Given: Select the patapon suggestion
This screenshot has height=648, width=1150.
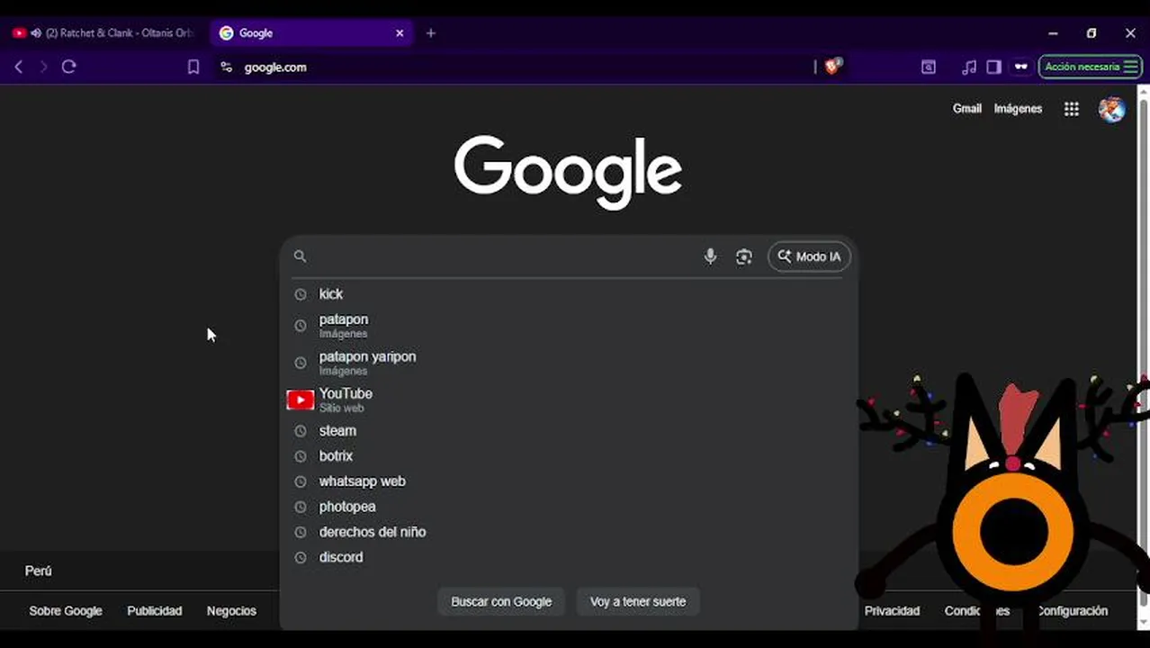Looking at the screenshot, I should tap(569, 326).
